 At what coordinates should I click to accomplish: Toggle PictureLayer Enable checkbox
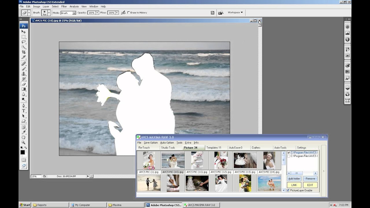point(288,190)
